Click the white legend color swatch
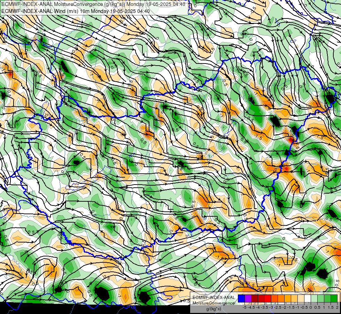Screen dimensions: 341x314 308,299
